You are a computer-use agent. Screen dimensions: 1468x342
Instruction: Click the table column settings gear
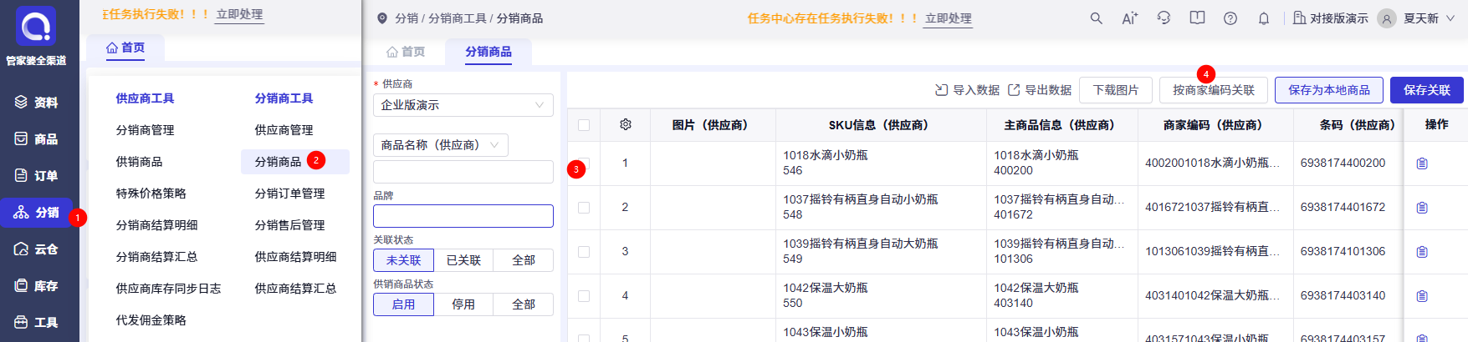pos(626,124)
